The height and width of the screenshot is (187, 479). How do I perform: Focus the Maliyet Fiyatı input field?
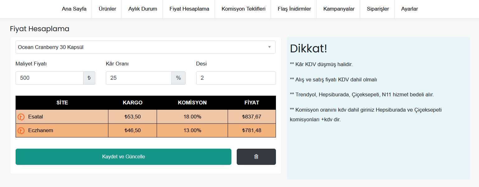50,78
